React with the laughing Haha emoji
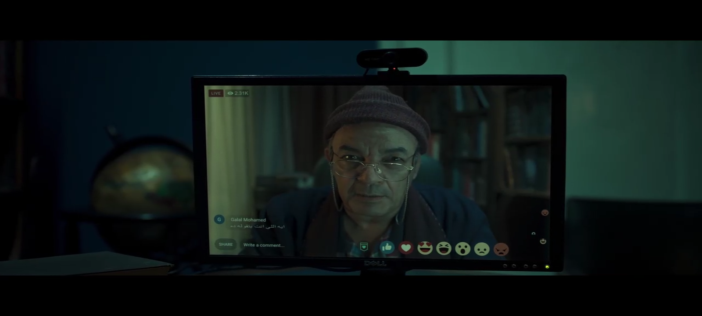Image resolution: width=702 pixels, height=316 pixels. tap(444, 249)
